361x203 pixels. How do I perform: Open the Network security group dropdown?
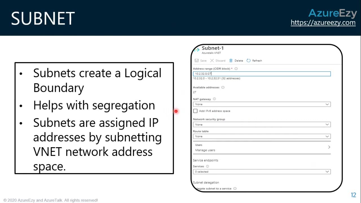coord(262,125)
